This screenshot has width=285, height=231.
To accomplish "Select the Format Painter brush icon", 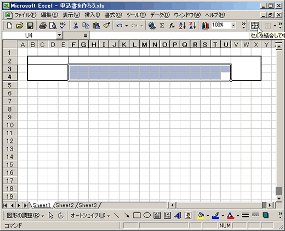I will pos(106,26).
